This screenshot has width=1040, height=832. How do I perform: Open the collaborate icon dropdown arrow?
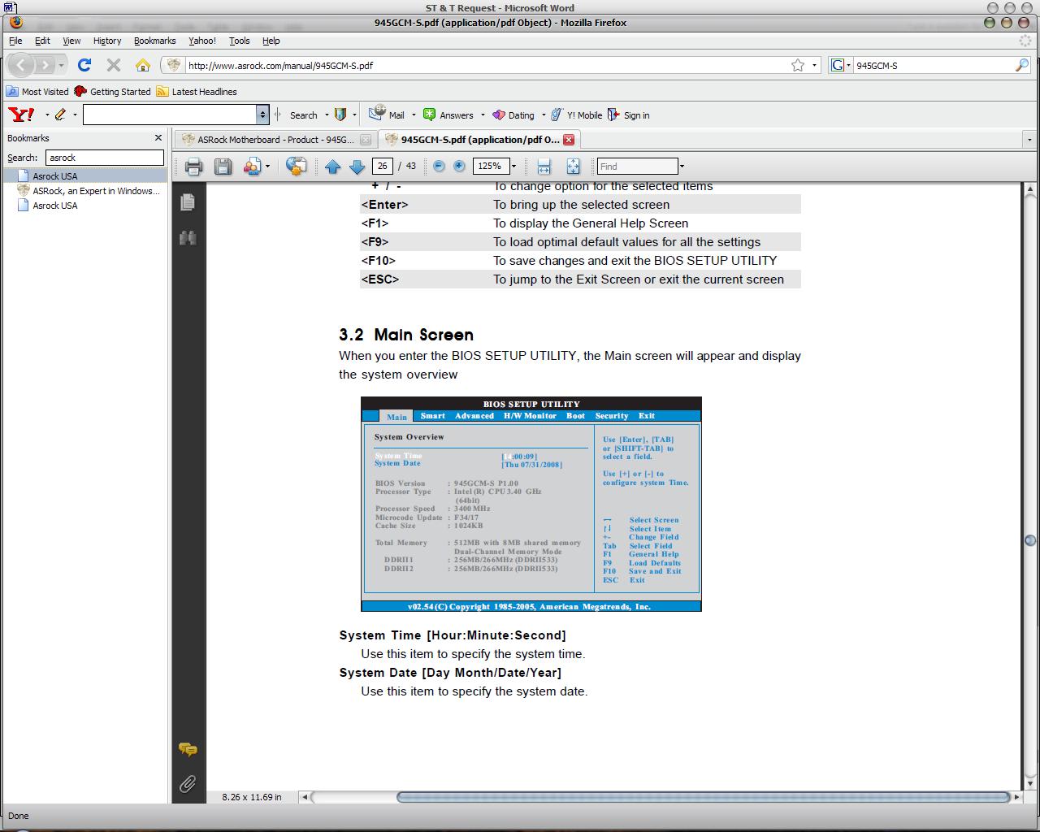[x=266, y=167]
